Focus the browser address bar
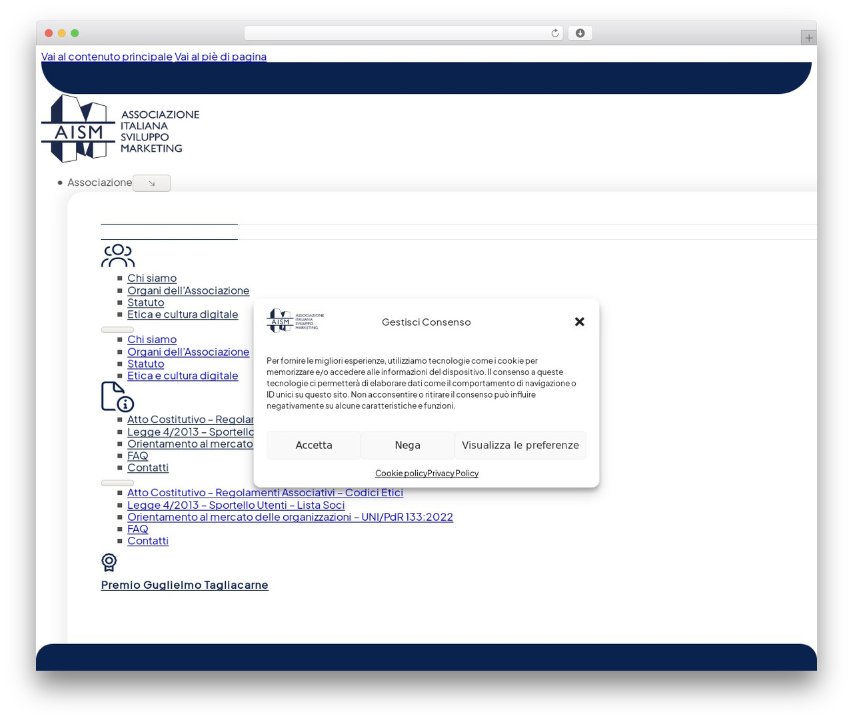 pos(403,33)
